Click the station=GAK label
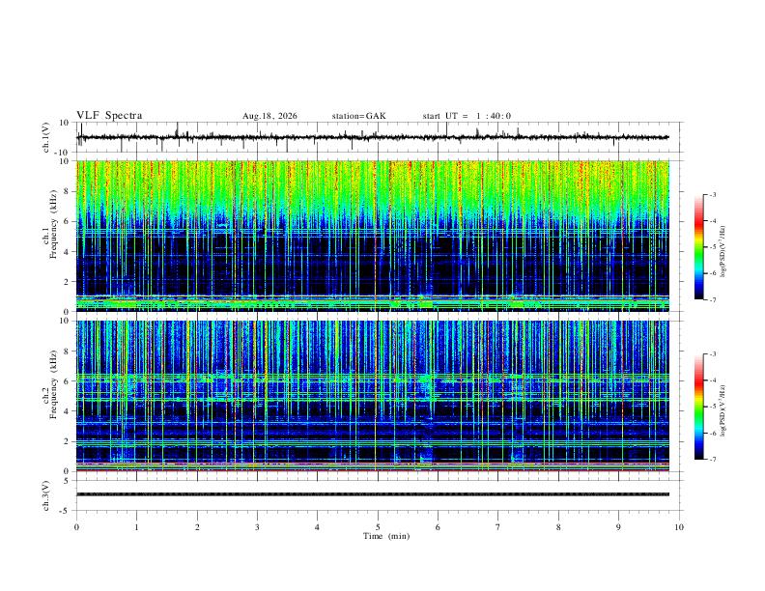 pyautogui.click(x=358, y=116)
